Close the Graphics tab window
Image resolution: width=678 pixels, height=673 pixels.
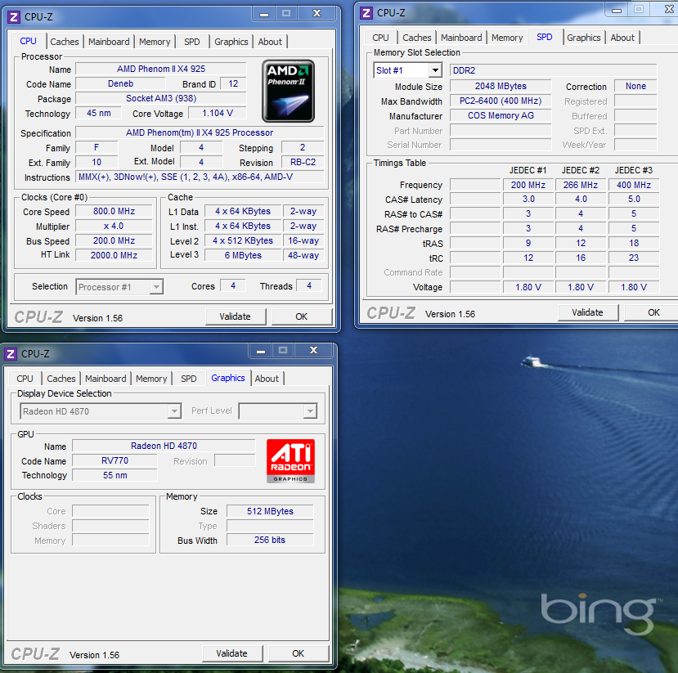(314, 351)
